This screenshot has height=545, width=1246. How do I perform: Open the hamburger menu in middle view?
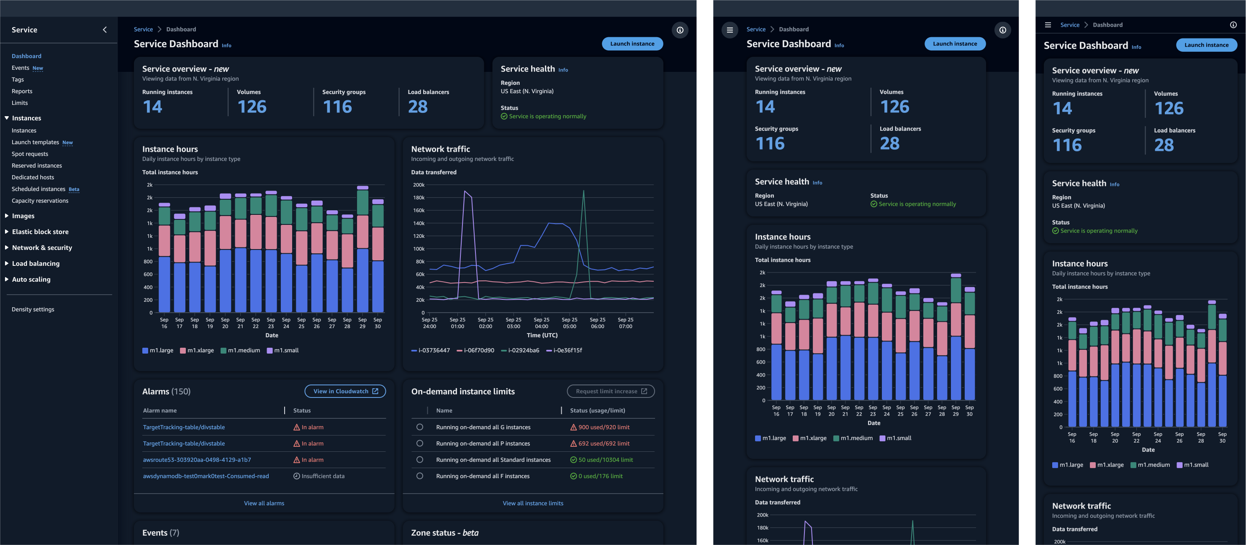point(730,30)
